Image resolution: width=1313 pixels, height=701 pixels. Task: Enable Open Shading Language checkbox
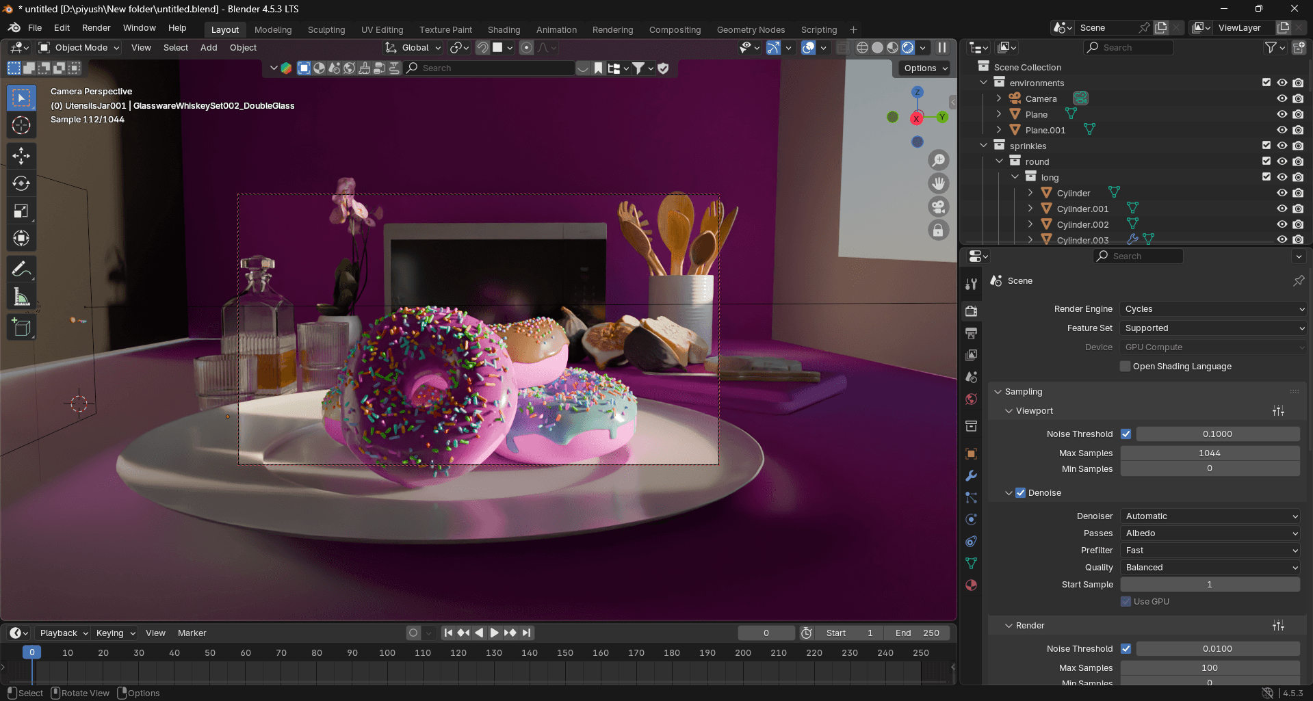[x=1125, y=366]
